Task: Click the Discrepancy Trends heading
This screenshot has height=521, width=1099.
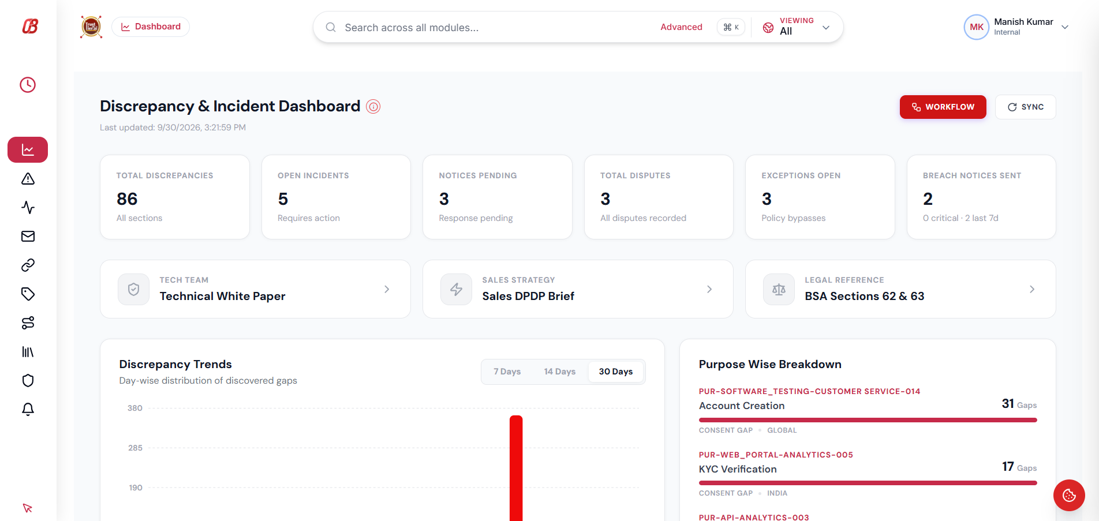Action: click(x=175, y=364)
